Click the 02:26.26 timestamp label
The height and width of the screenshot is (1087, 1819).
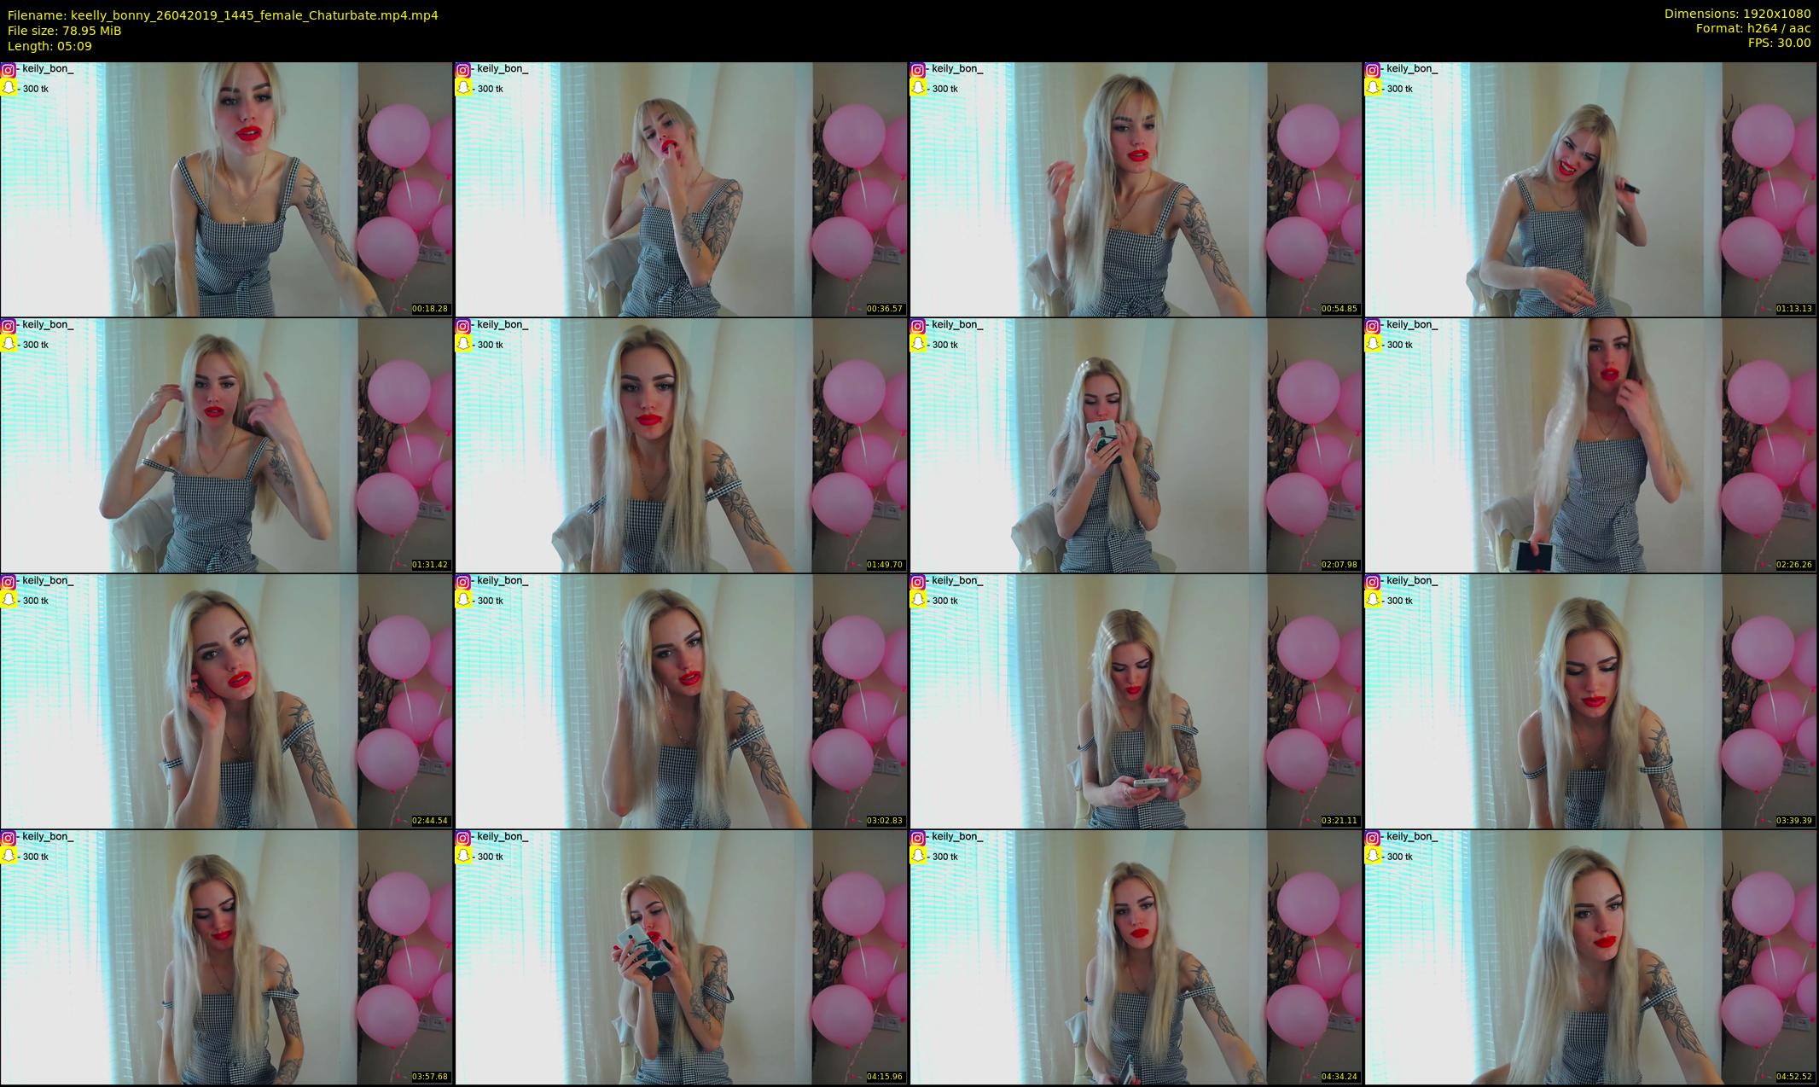(x=1794, y=565)
